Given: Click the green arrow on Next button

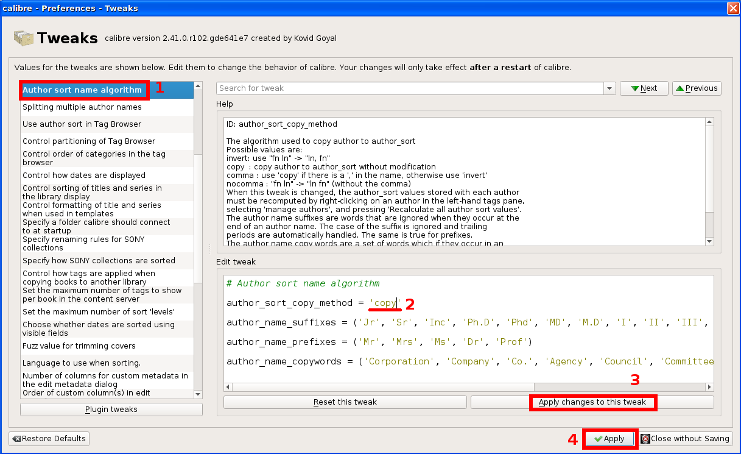Looking at the screenshot, I should (x=635, y=88).
